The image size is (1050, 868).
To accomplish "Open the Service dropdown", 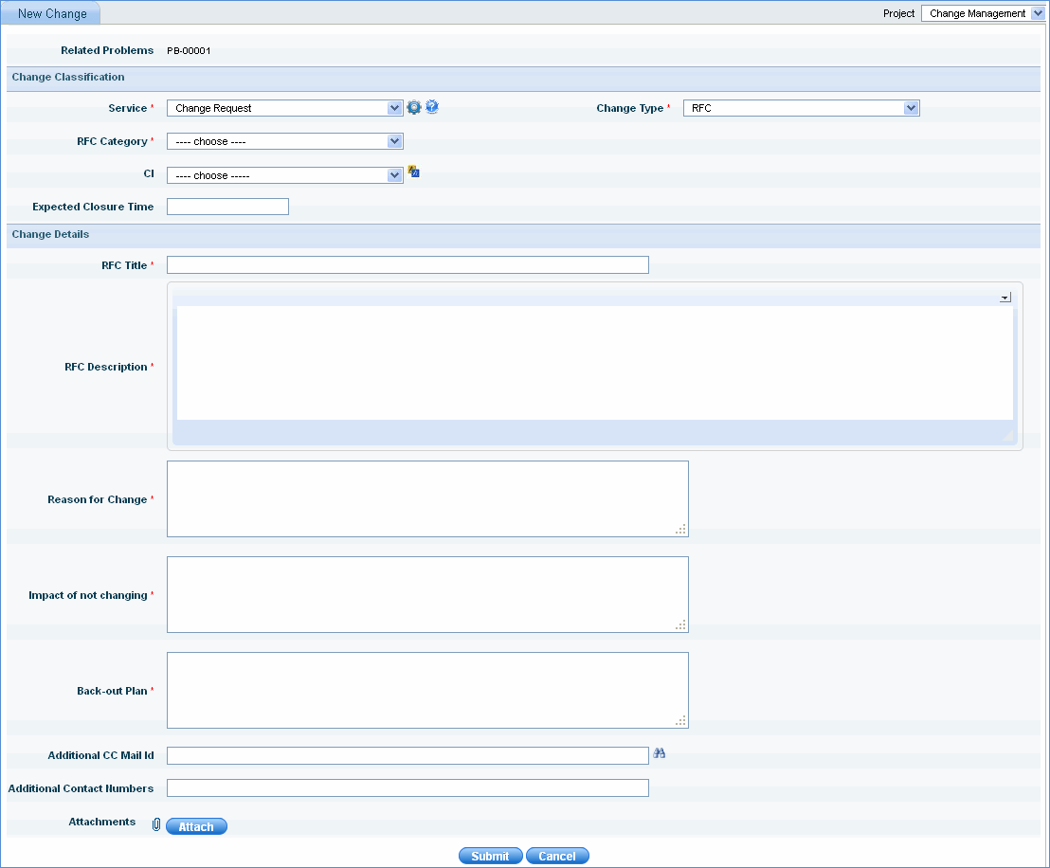I will click(284, 108).
